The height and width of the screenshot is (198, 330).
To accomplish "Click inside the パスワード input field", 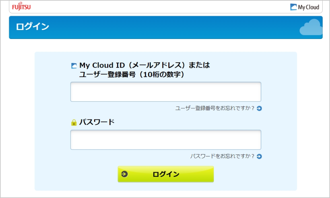I will [x=165, y=139].
